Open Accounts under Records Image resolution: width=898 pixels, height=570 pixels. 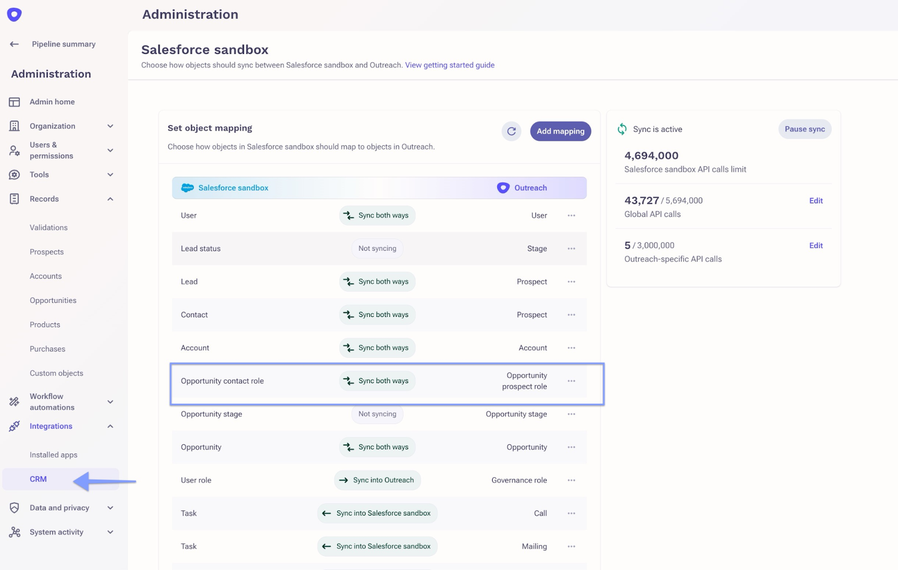[46, 276]
